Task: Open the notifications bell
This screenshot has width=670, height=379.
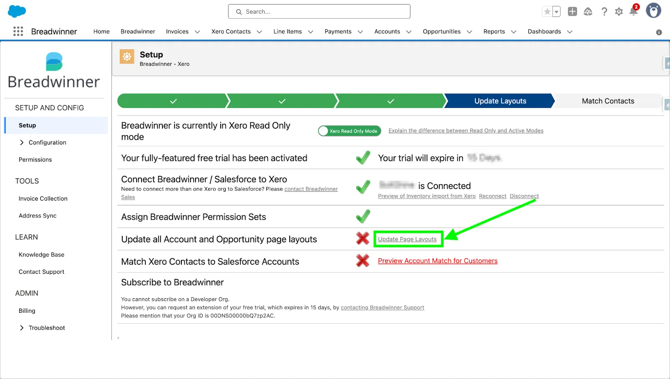Action: pos(634,11)
